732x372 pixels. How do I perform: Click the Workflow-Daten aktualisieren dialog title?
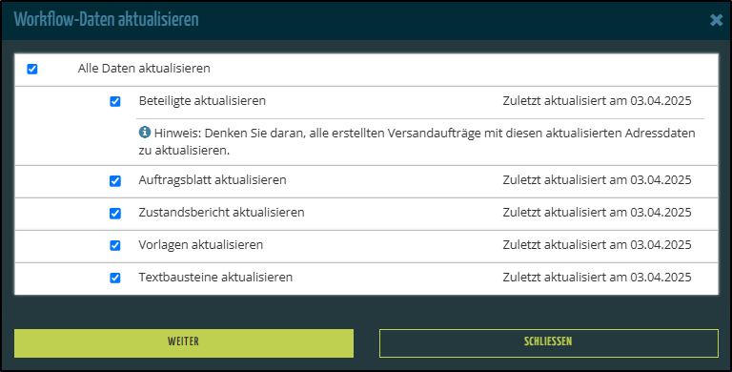coord(107,20)
